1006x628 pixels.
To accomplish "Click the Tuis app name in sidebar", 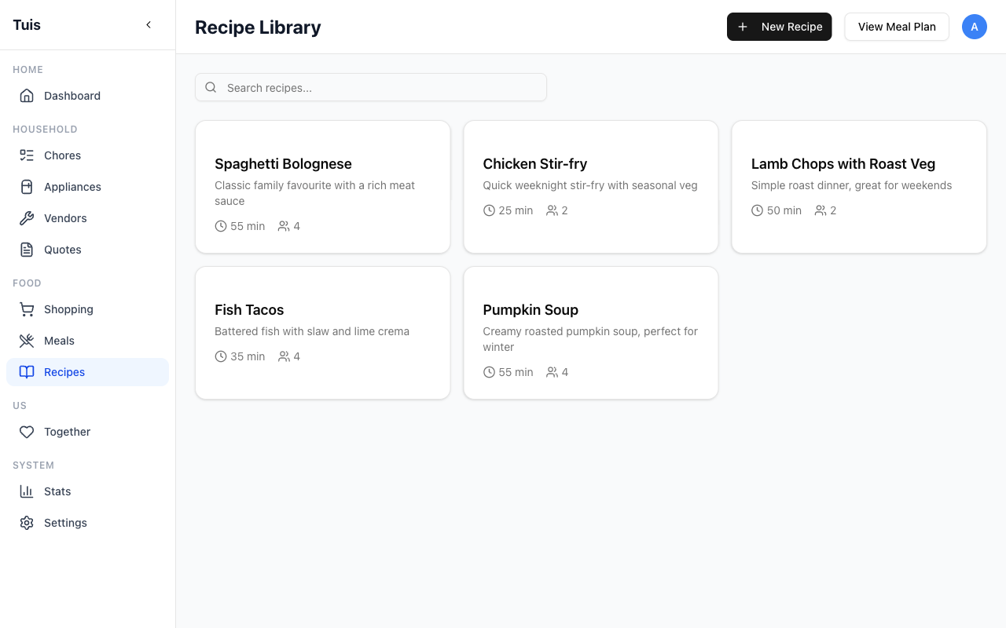I will tap(26, 24).
